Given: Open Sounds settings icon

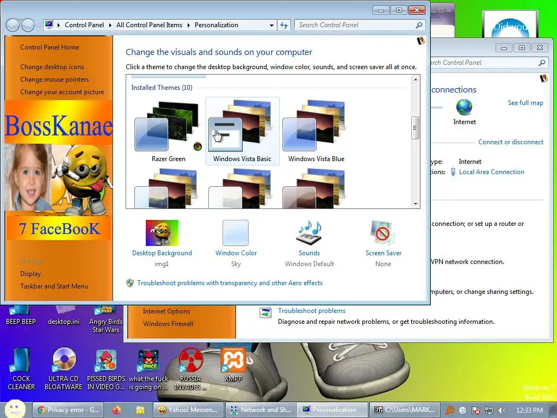Looking at the screenshot, I should tap(309, 233).
